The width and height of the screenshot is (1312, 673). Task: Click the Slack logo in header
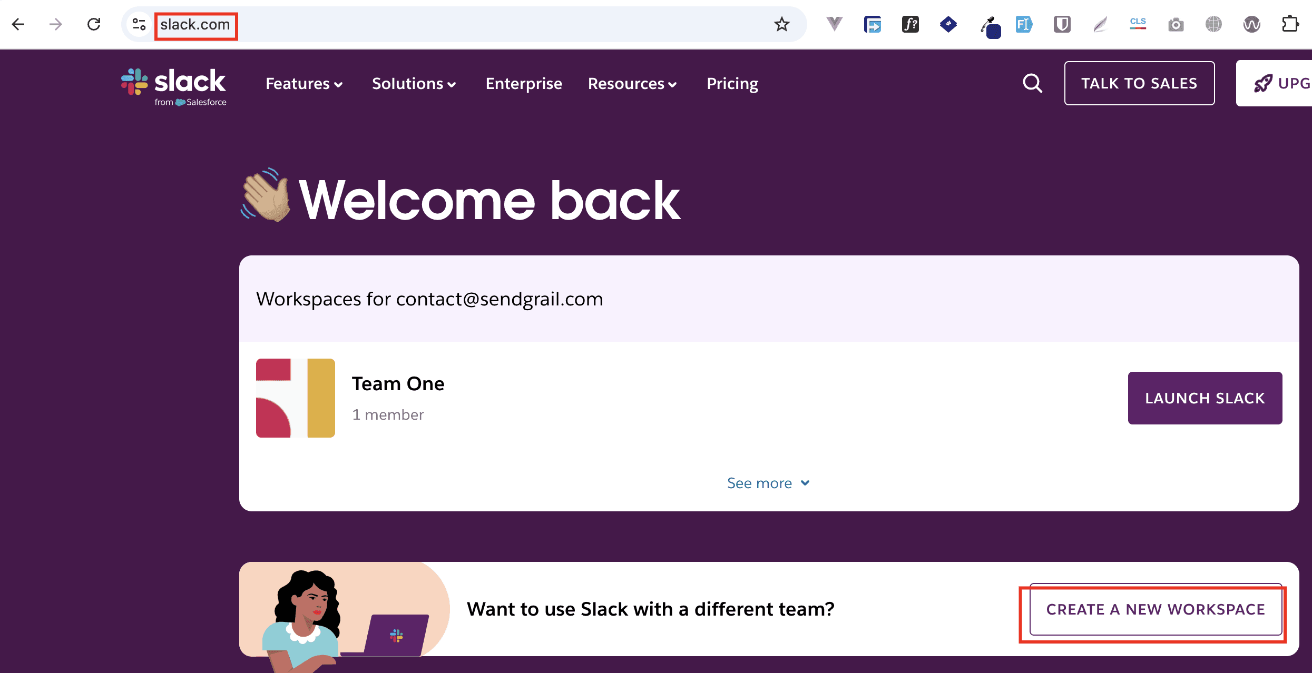(174, 87)
